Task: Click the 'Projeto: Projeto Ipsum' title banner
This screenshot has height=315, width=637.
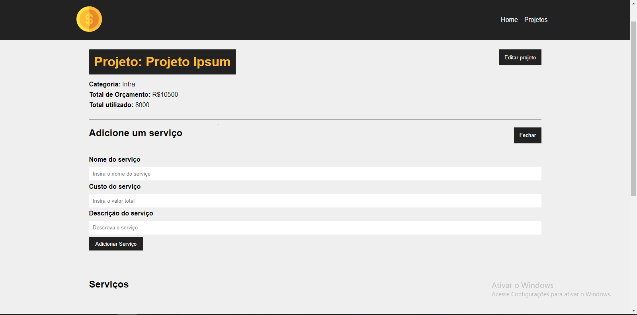Action: (162, 62)
